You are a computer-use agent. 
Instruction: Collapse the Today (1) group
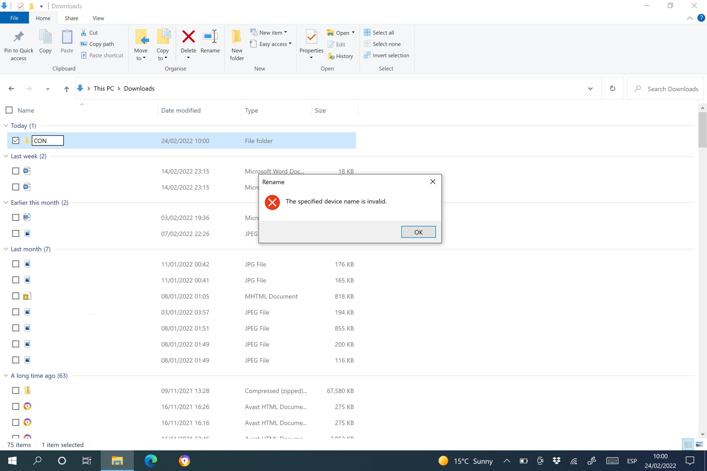coord(6,126)
